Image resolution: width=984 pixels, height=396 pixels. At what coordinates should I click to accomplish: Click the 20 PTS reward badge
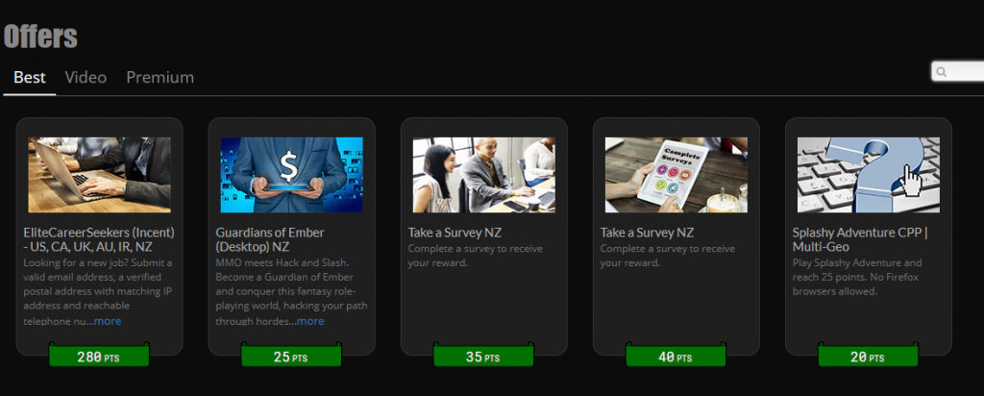pos(869,356)
